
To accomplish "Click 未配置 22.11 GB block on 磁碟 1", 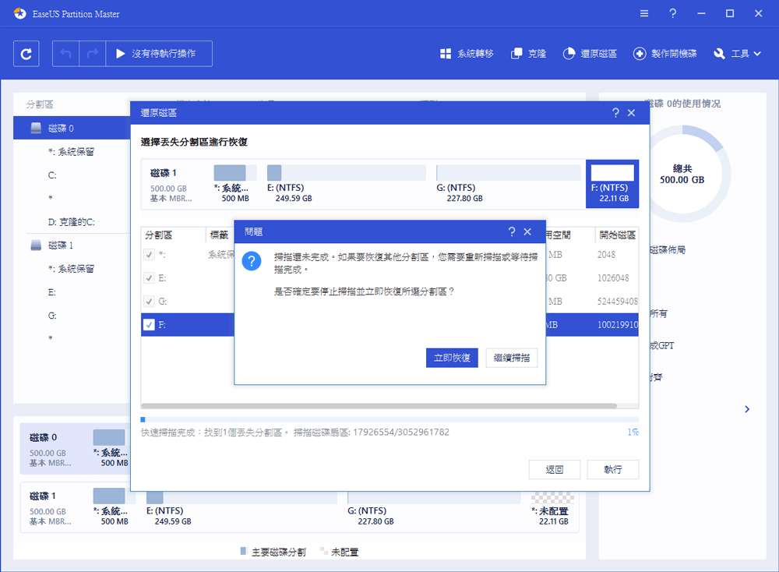I will pos(552,509).
